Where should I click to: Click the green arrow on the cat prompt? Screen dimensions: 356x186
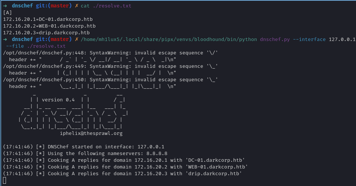(x=5, y=6)
